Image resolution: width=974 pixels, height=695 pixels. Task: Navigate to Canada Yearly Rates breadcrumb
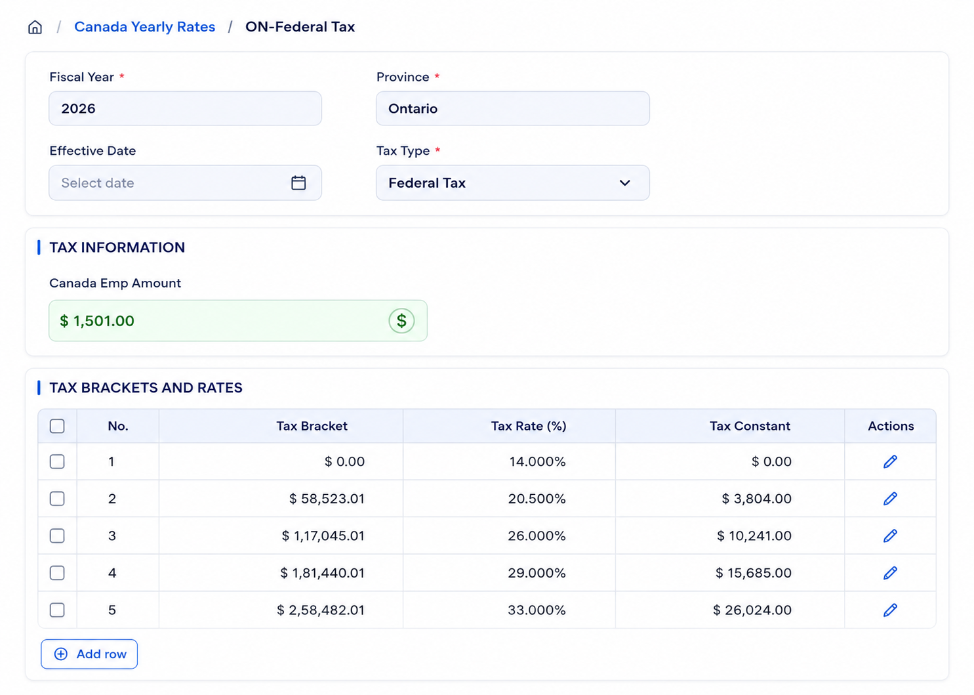(144, 27)
